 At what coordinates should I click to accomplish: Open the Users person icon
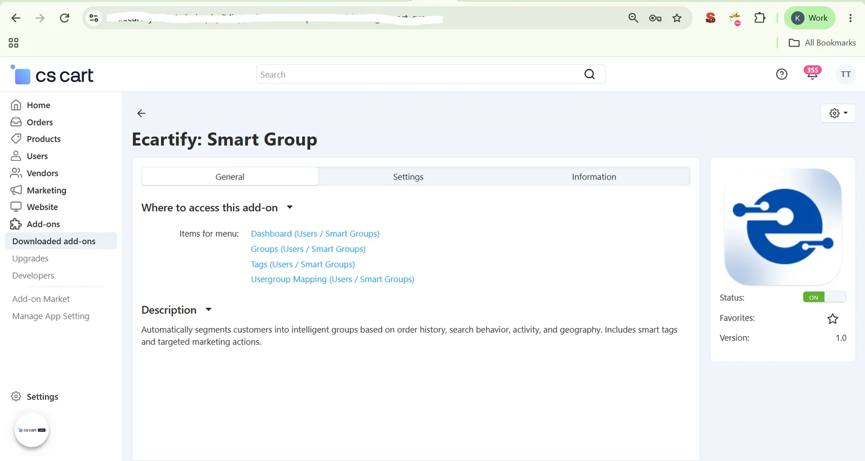(x=16, y=156)
